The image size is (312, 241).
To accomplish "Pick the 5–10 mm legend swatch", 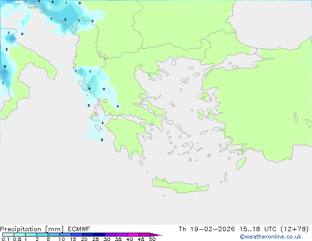I will [x=54, y=235].
